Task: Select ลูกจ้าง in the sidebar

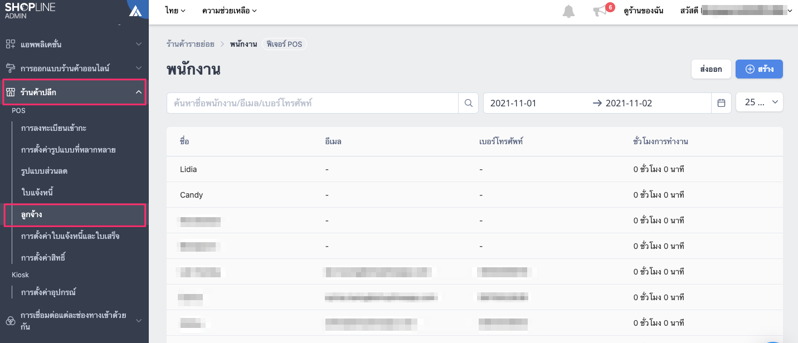Action: (75, 215)
